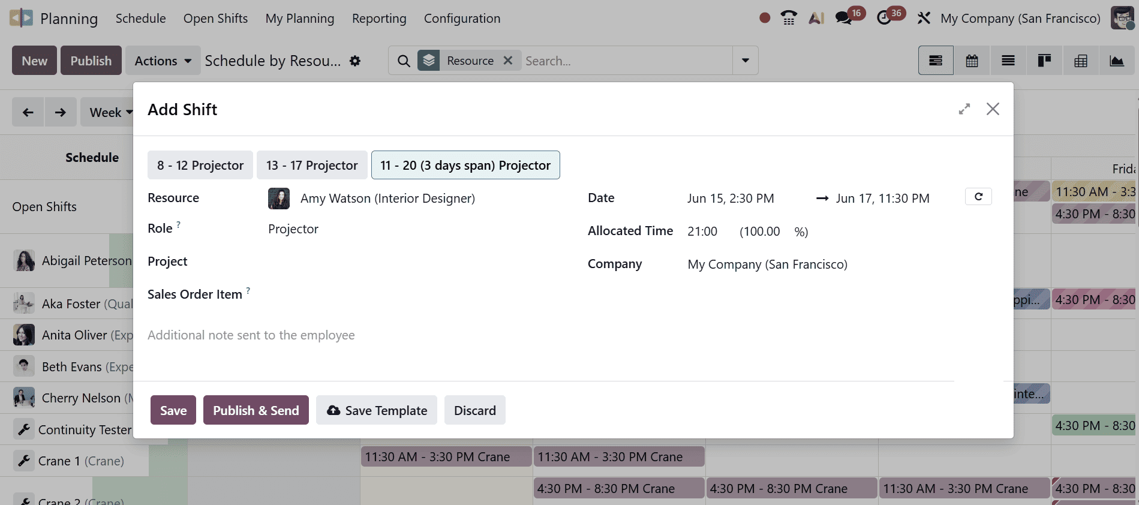Open the activities clock icon with badge 36

[884, 18]
